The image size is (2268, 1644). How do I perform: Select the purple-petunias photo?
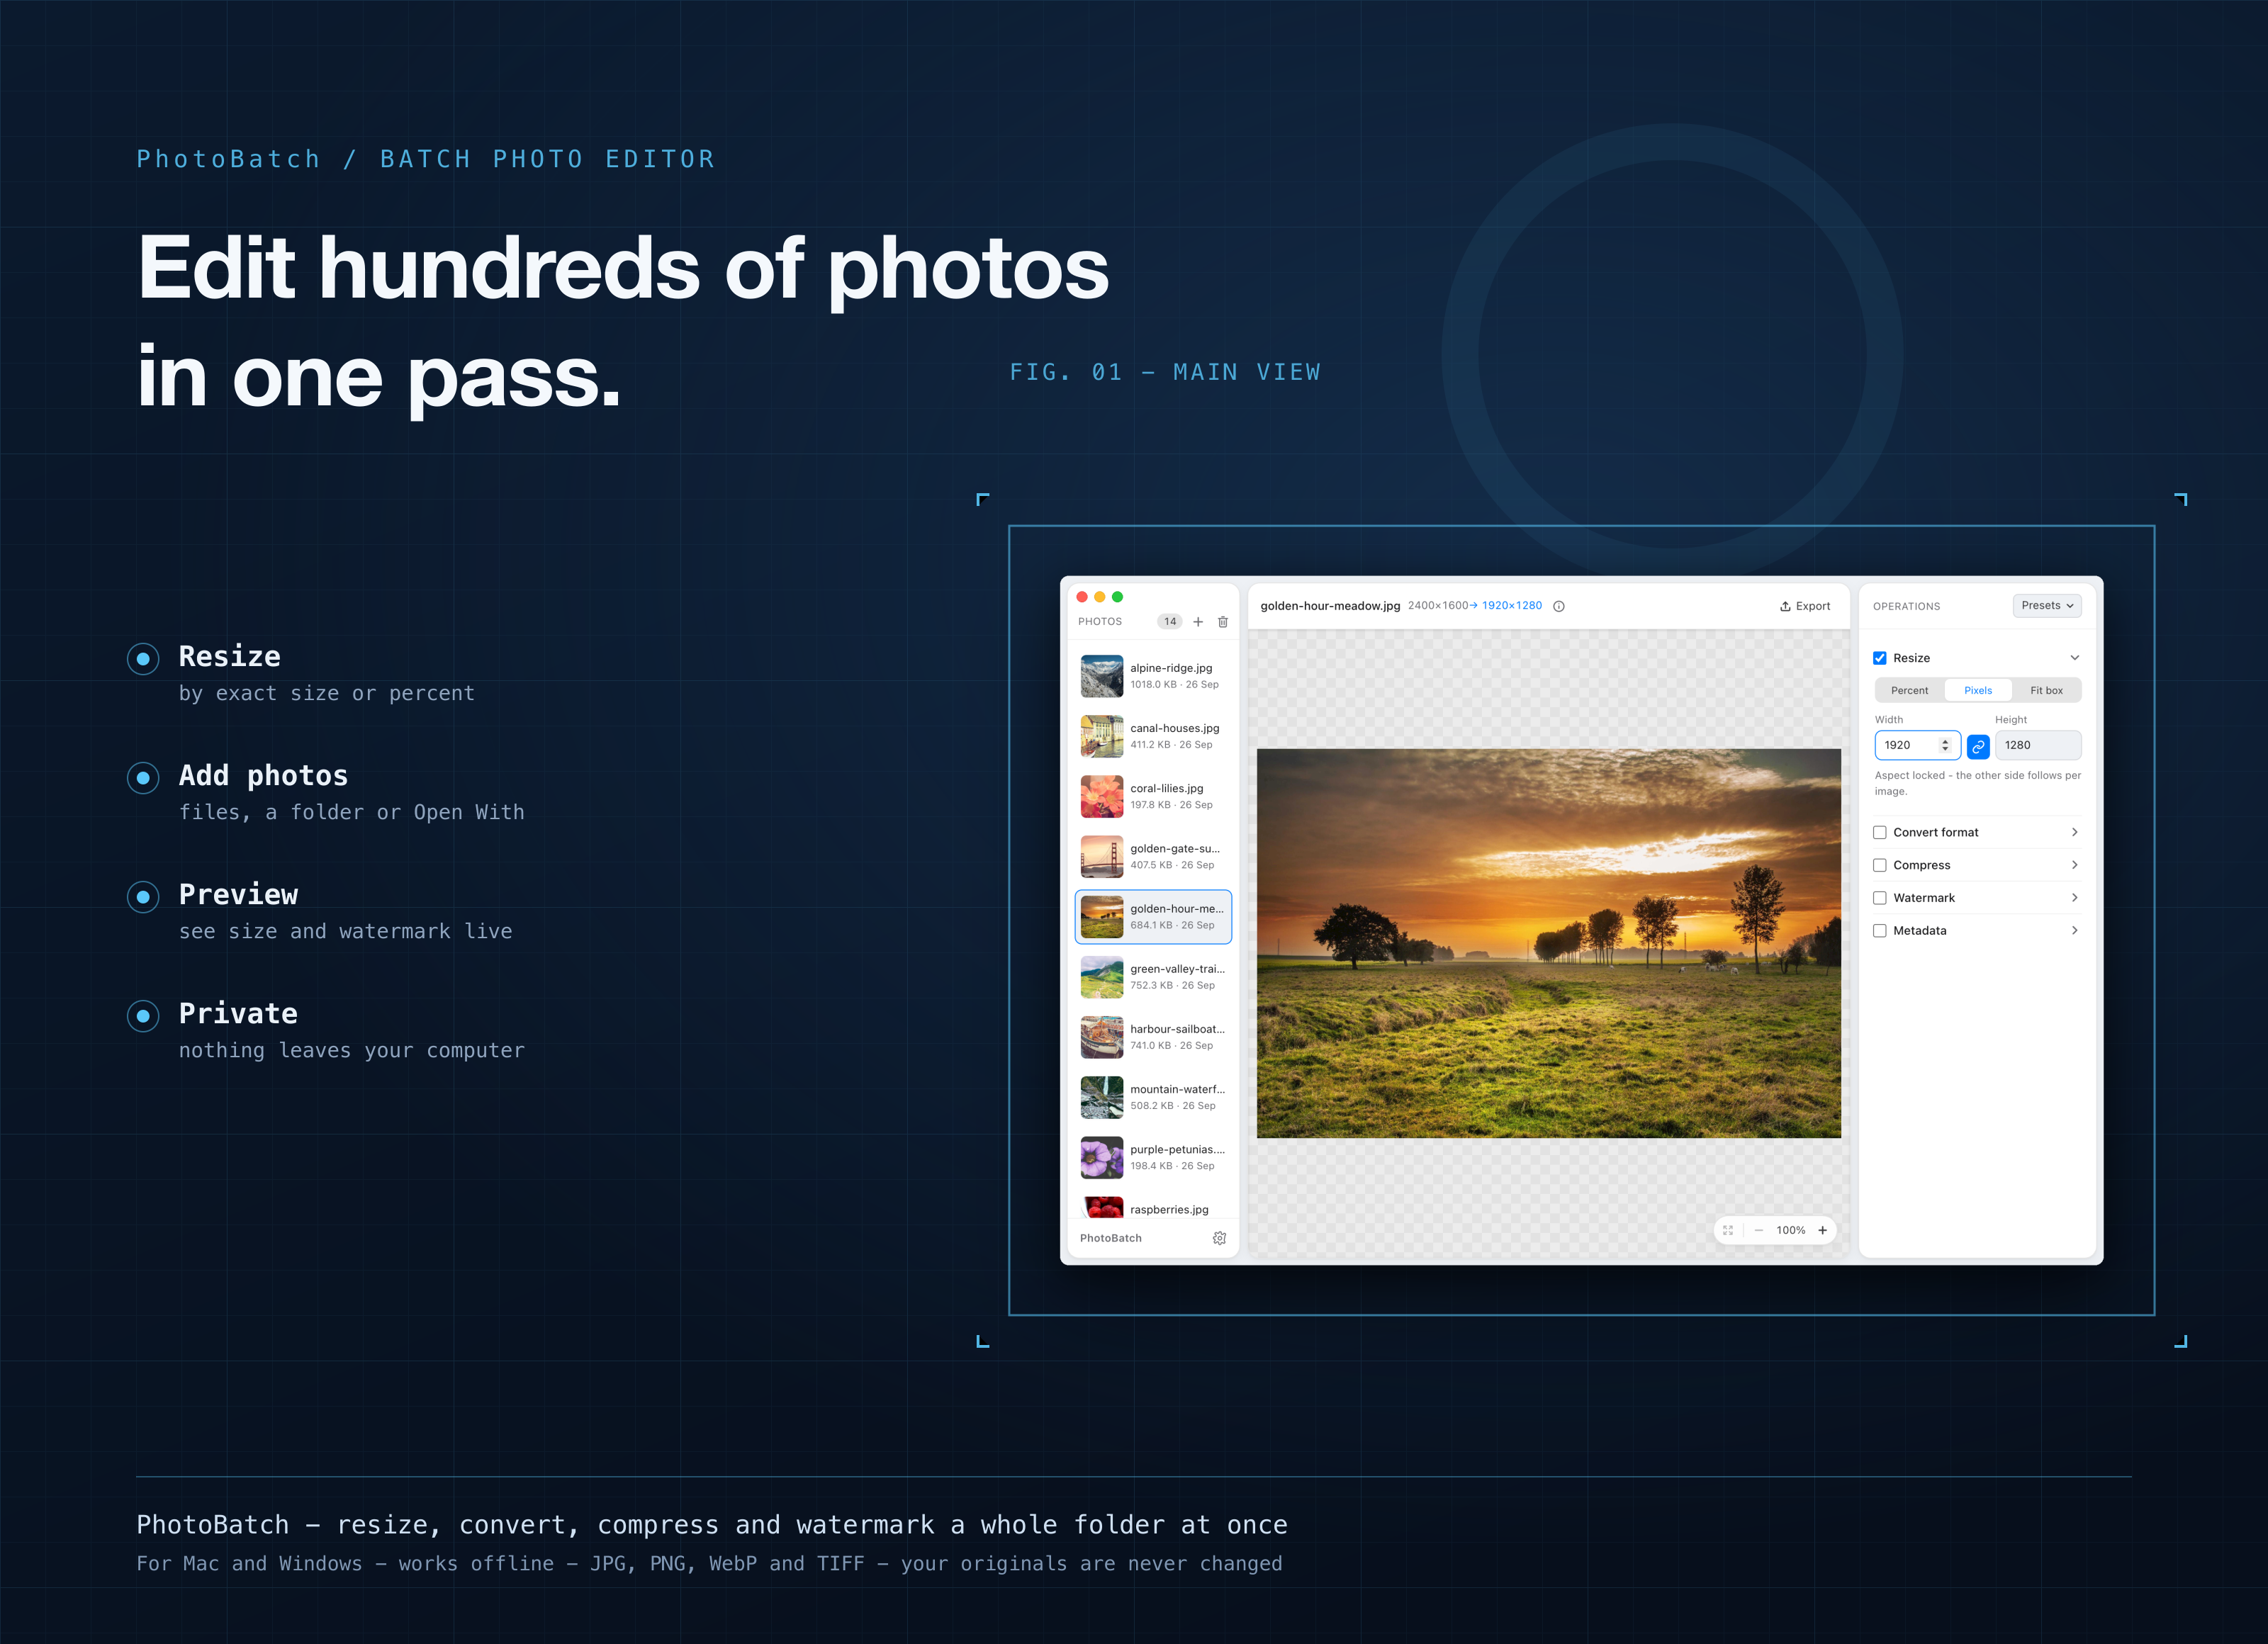(x=1153, y=1157)
